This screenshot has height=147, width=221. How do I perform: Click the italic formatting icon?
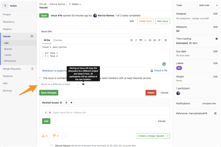coord(136,40)
